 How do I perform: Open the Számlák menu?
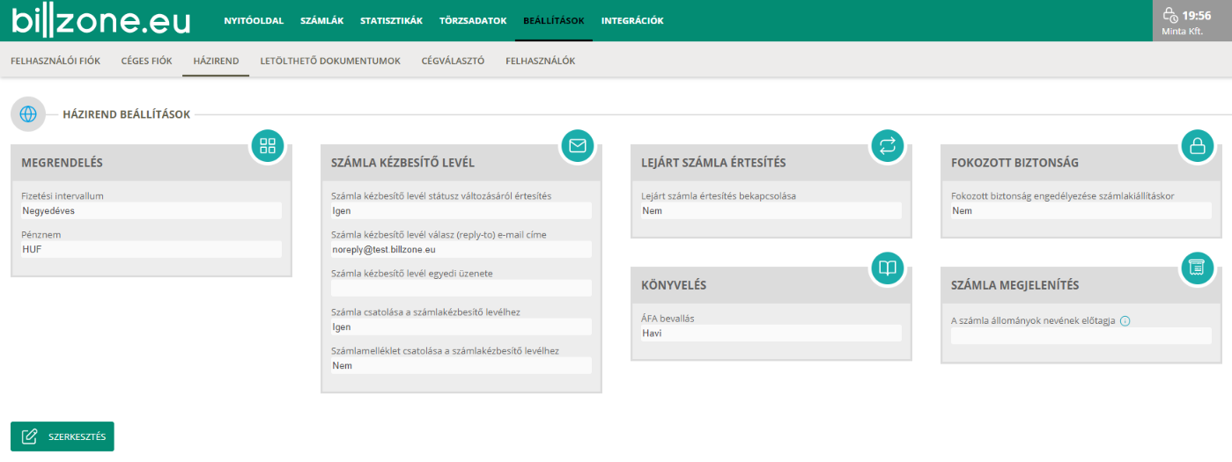[x=321, y=20]
